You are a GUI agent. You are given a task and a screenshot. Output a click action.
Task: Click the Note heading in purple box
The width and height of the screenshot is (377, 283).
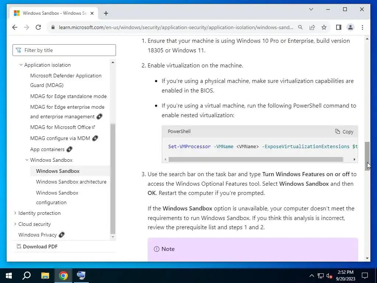pos(168,249)
